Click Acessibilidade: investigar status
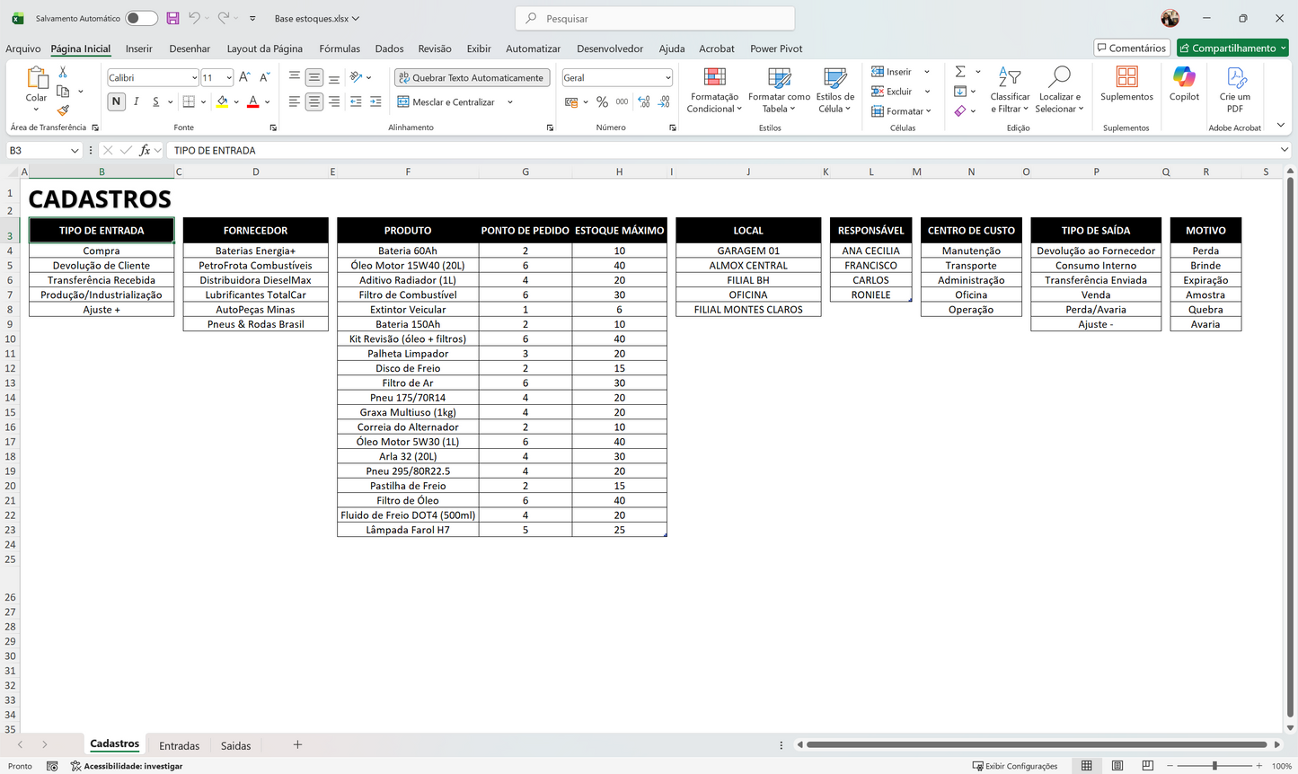1298x774 pixels. click(x=127, y=766)
